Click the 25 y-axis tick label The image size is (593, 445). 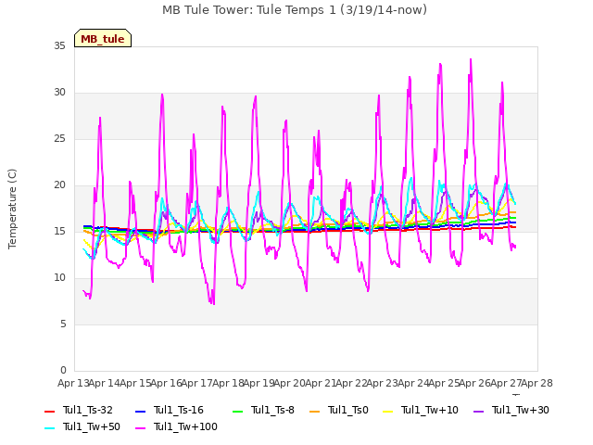pos(59,139)
